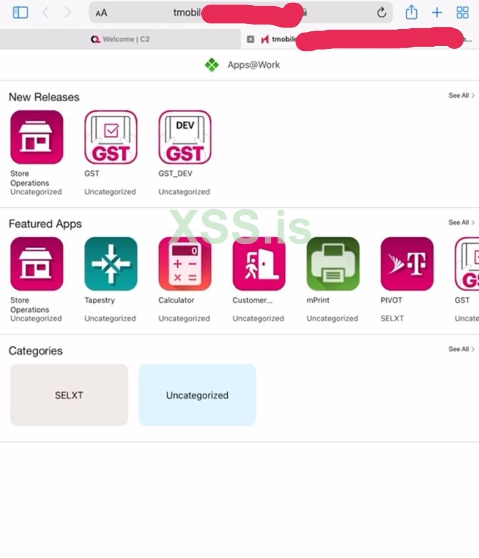The width and height of the screenshot is (479, 558).
Task: Open the Tapestry app icon
Action: [x=111, y=264]
